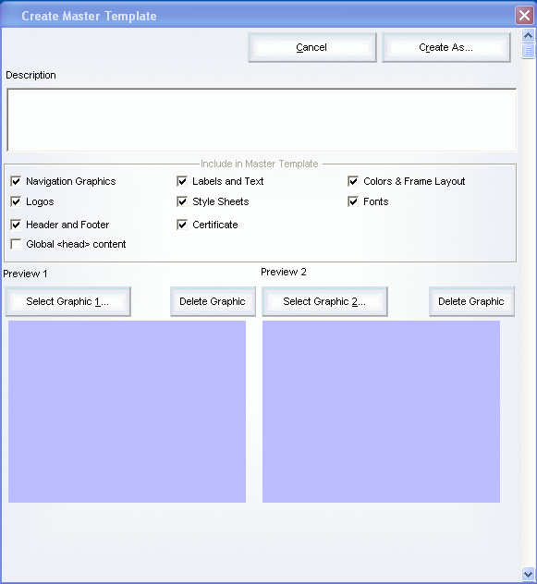Image resolution: width=537 pixels, height=584 pixels.
Task: Uncheck Navigation Graphics checkbox
Action: (x=16, y=181)
